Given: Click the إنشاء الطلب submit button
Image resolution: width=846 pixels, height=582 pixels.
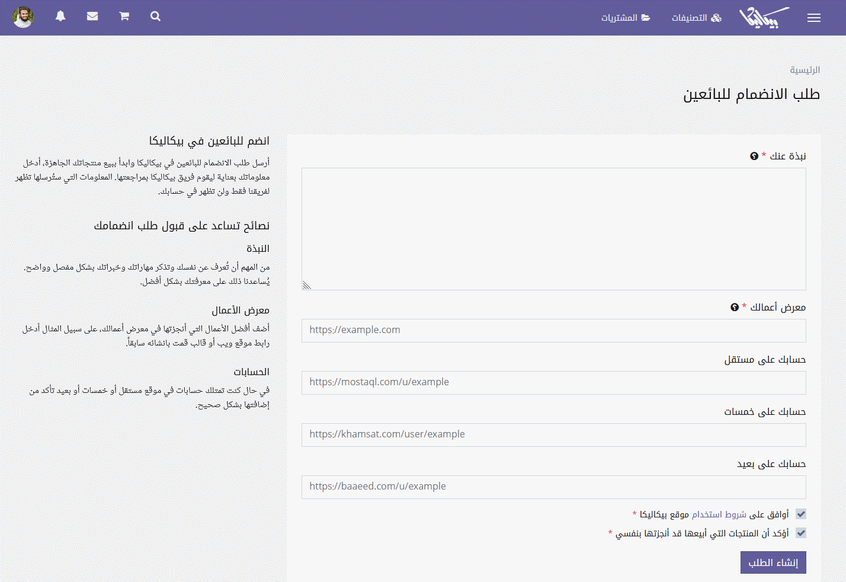Looking at the screenshot, I should pyautogui.click(x=773, y=562).
